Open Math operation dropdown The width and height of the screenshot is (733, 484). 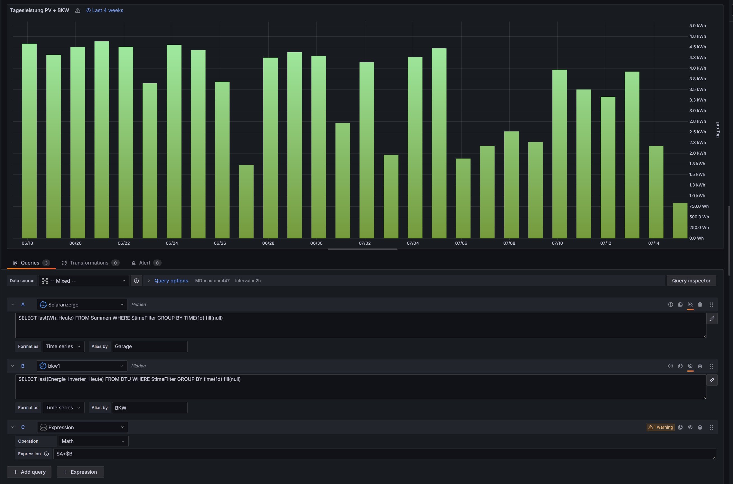[x=93, y=441]
